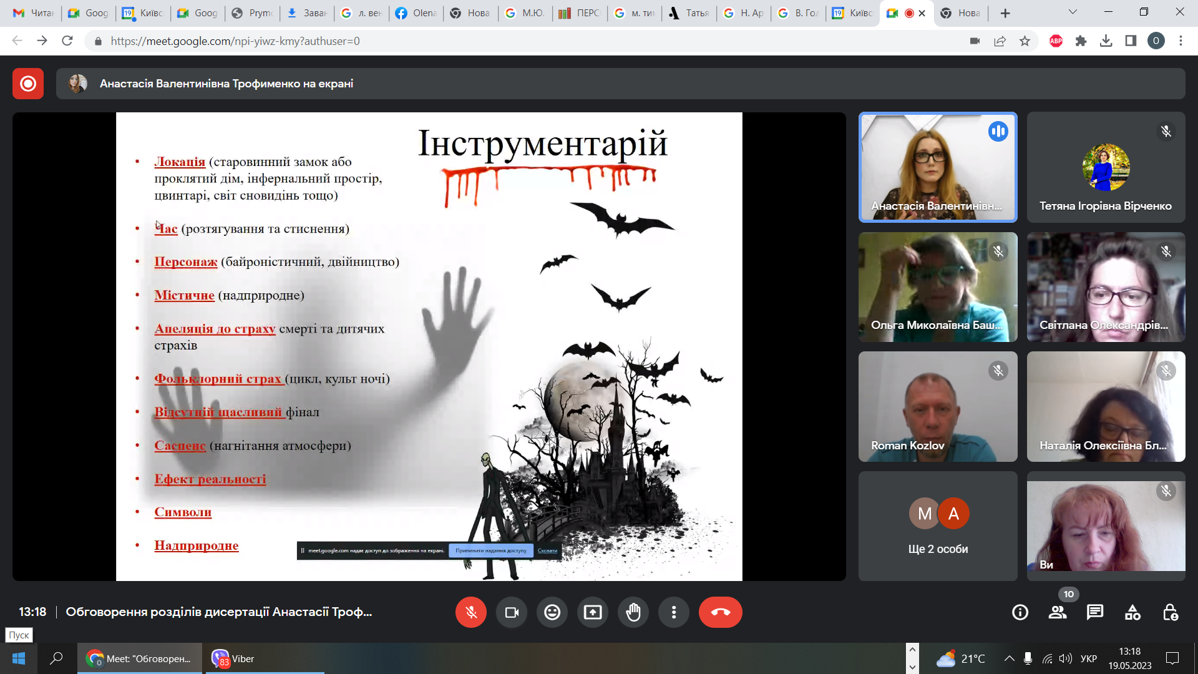
Task: Open the Chrome tab search chevron
Action: [1073, 12]
